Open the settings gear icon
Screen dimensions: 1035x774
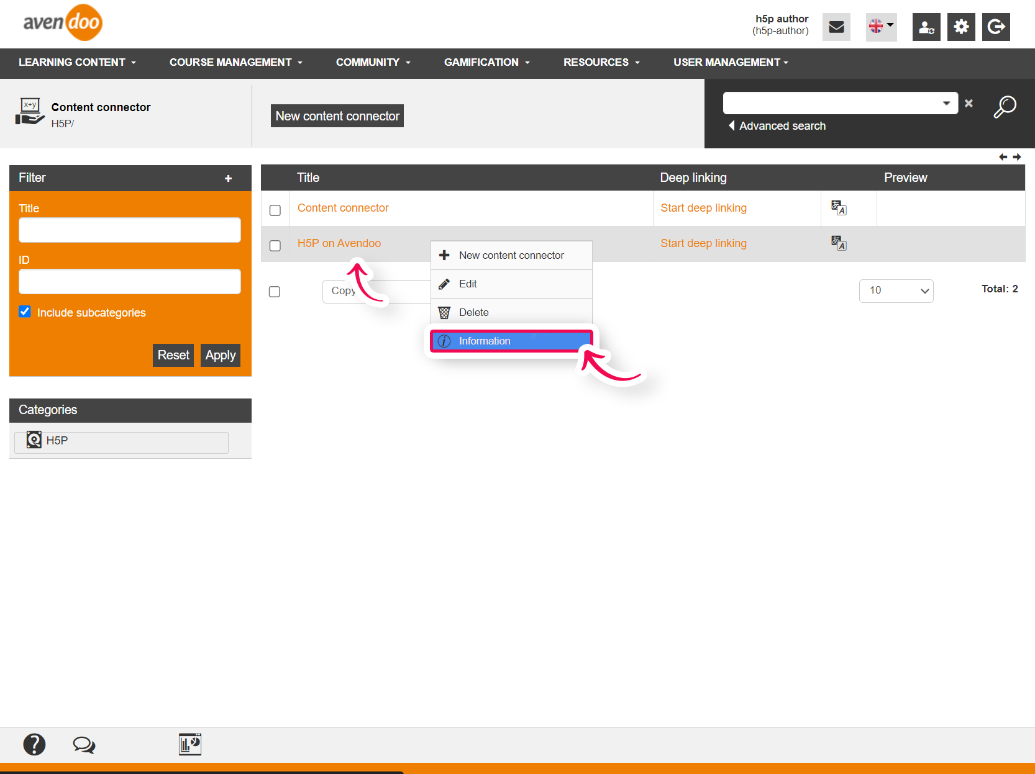[961, 27]
